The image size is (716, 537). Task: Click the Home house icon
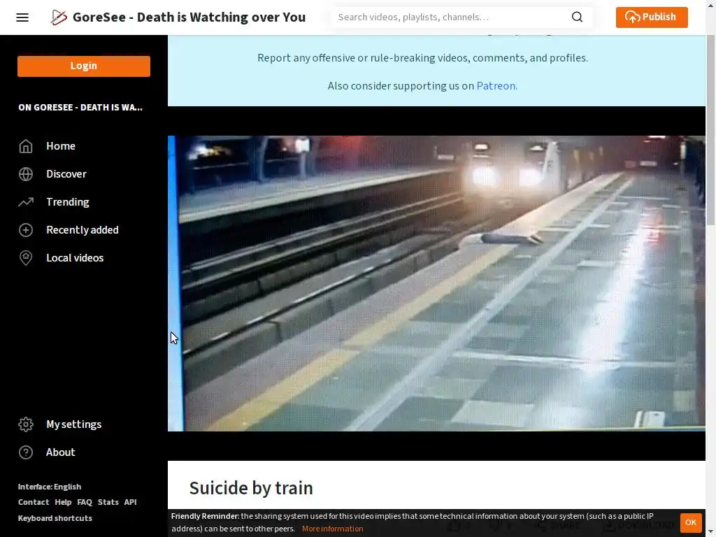(x=26, y=146)
